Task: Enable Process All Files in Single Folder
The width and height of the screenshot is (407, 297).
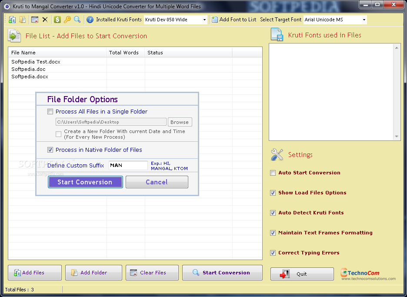Action: (x=50, y=112)
